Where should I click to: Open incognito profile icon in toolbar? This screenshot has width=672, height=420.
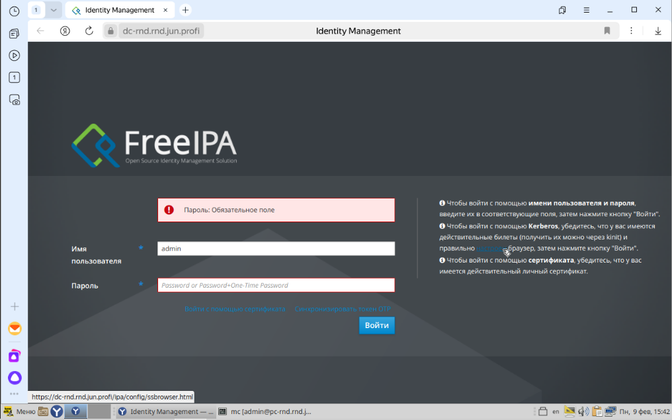[x=65, y=30]
